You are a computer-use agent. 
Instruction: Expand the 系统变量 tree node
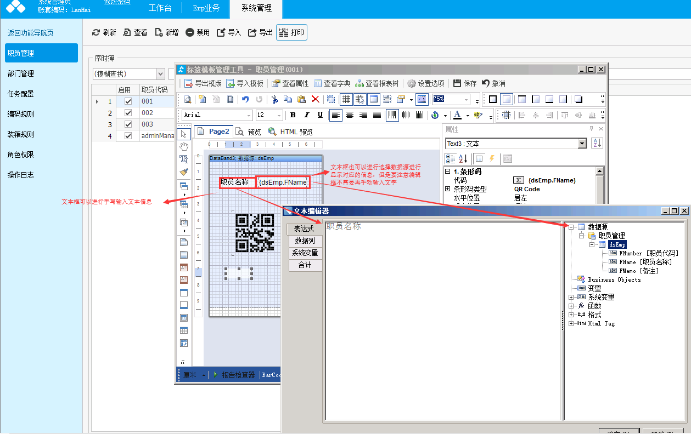[x=571, y=297]
